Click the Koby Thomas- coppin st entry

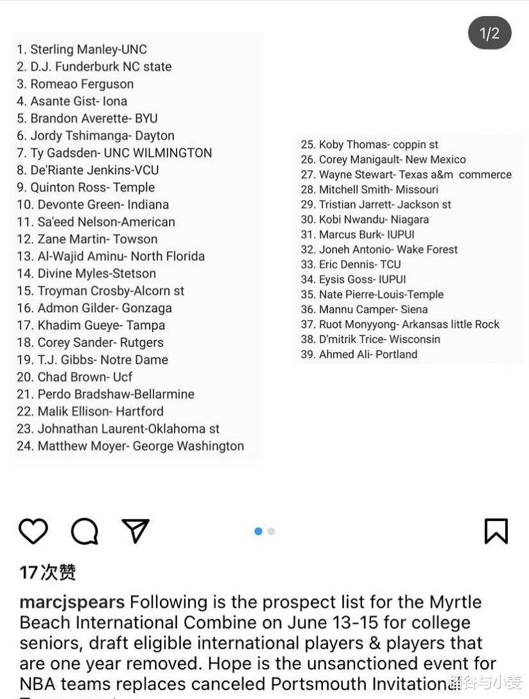coord(369,145)
